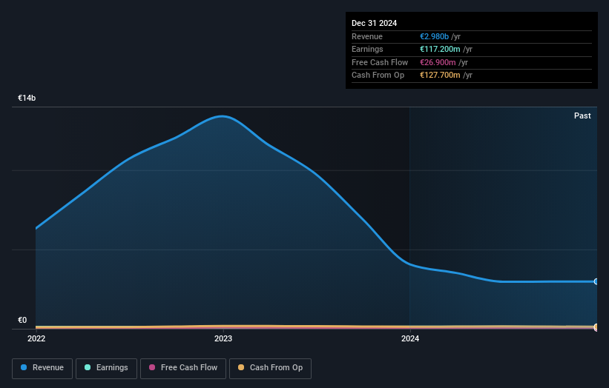The width and height of the screenshot is (609, 388).
Task: Toggle the Revenue legend button
Action: pos(42,368)
